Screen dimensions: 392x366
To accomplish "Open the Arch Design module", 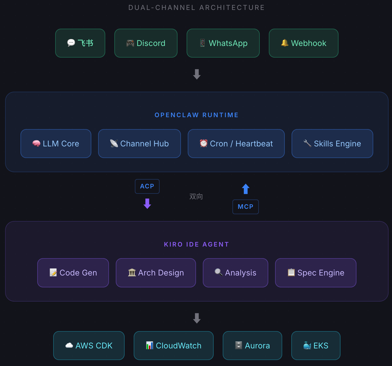I will pyautogui.click(x=156, y=273).
